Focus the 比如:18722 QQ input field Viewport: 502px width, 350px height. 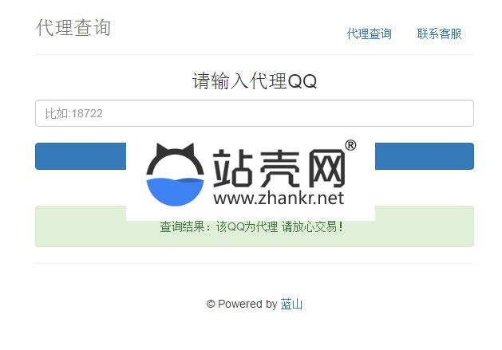[x=255, y=113]
